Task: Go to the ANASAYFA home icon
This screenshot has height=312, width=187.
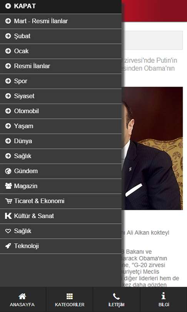Action: (22, 297)
